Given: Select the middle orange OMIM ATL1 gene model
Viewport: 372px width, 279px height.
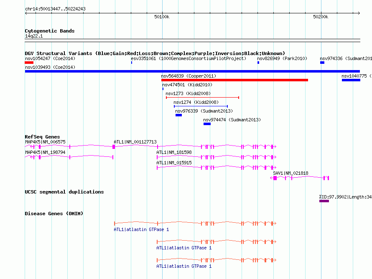Looking at the screenshot, I should tap(217, 241).
